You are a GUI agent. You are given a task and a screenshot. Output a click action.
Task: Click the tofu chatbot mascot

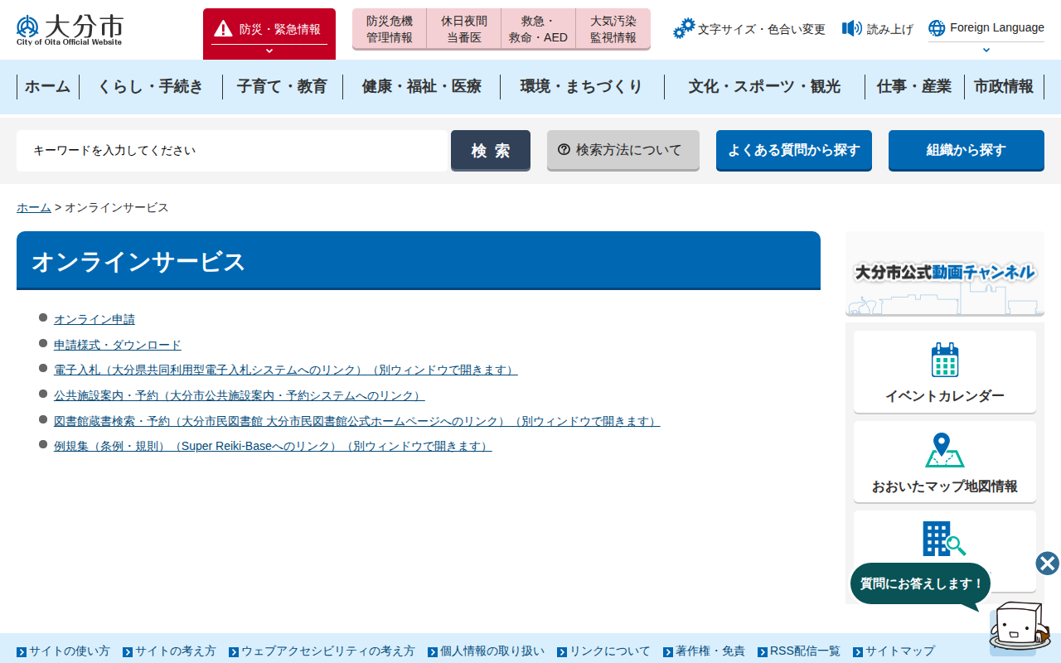(1020, 627)
